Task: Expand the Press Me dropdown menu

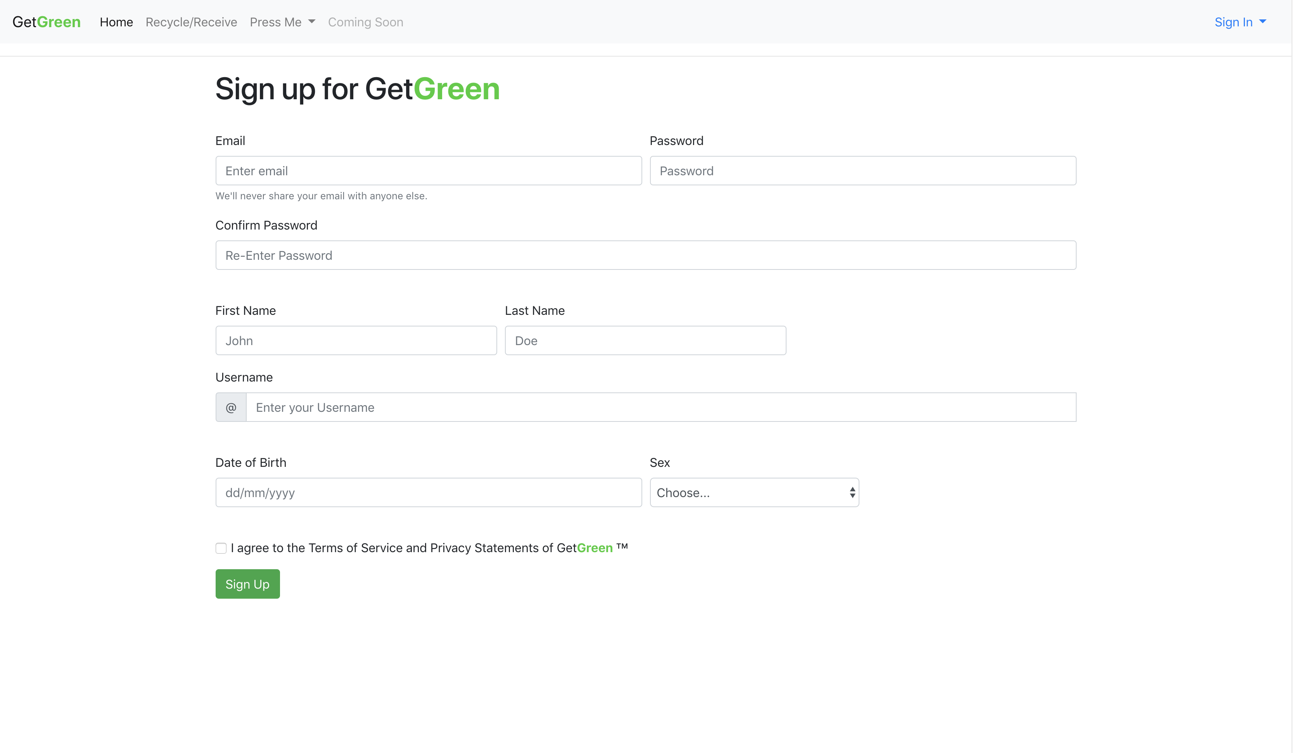Action: (x=276, y=22)
